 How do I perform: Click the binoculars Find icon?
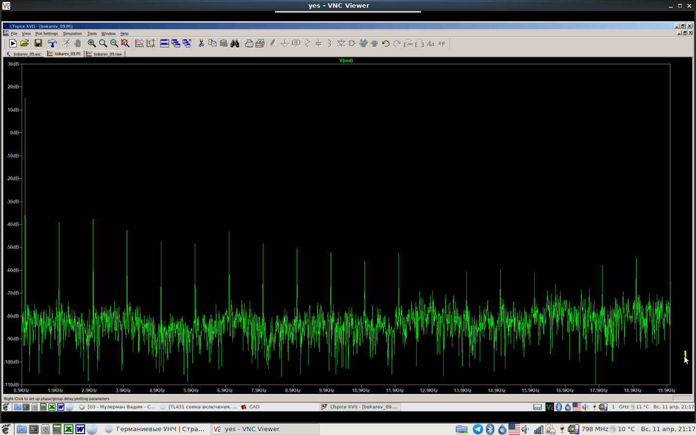point(235,43)
